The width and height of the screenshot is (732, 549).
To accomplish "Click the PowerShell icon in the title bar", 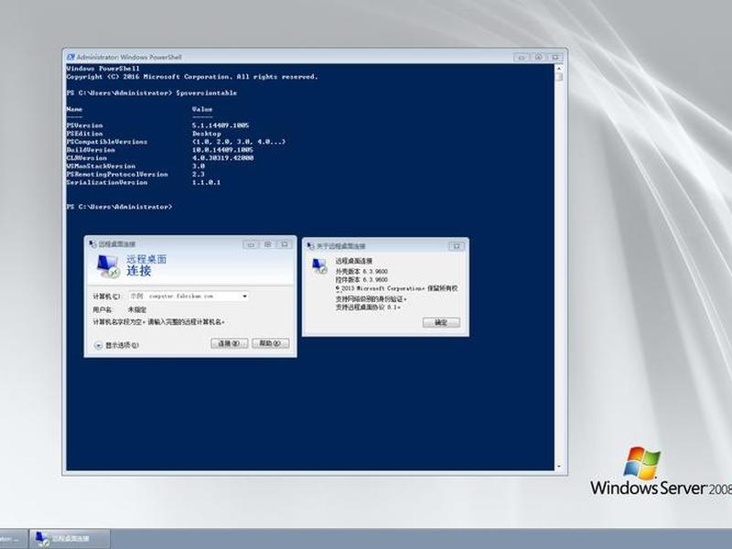I will point(70,57).
